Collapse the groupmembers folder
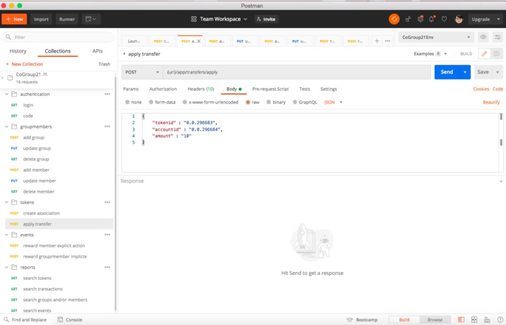 click(x=6, y=127)
